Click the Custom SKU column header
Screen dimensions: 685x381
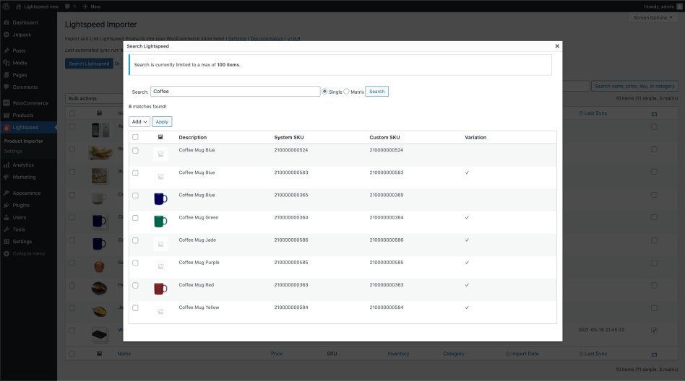[384, 137]
